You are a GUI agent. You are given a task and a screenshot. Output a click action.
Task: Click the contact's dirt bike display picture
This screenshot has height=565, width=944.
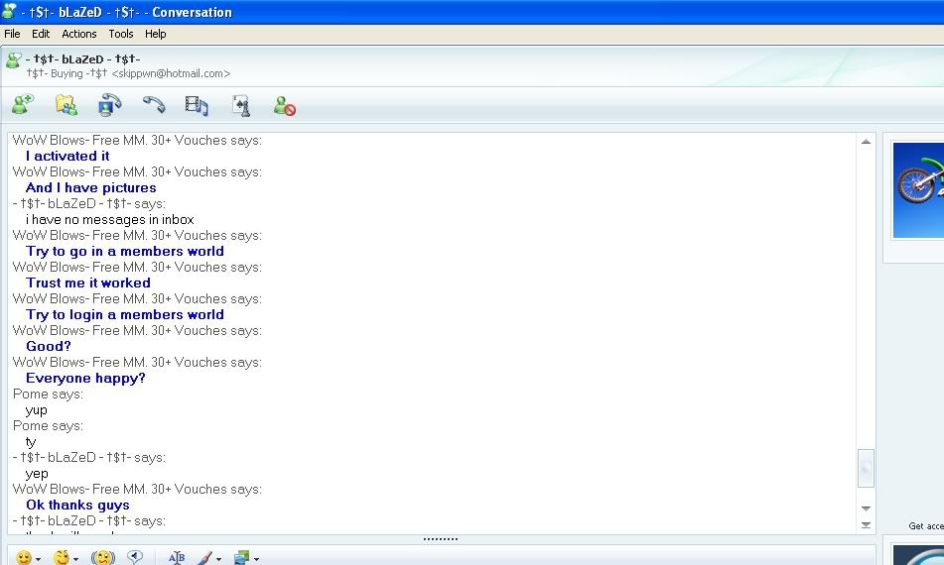pyautogui.click(x=918, y=190)
